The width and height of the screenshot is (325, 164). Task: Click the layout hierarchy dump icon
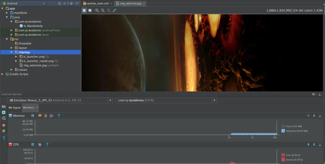point(4,131)
